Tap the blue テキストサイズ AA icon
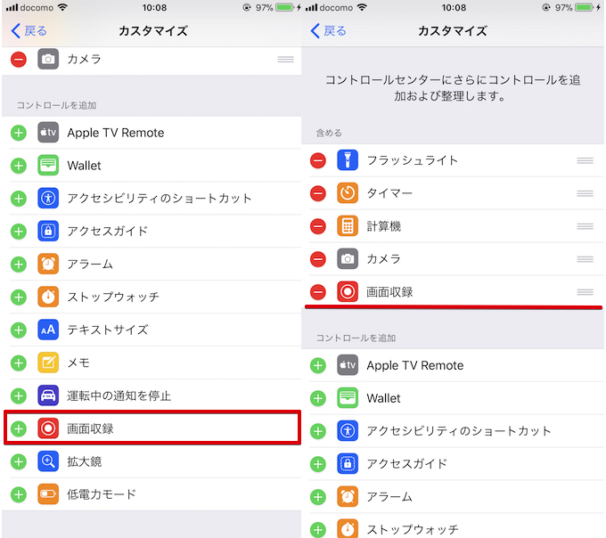This screenshot has height=538, width=606. coord(48,330)
